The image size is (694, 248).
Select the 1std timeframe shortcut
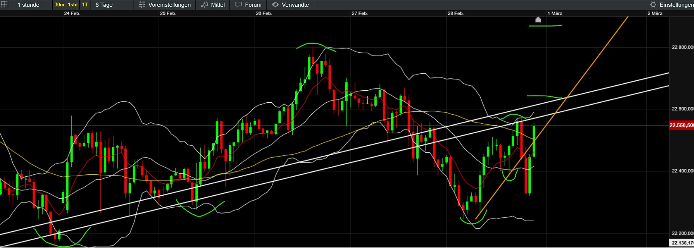(73, 5)
